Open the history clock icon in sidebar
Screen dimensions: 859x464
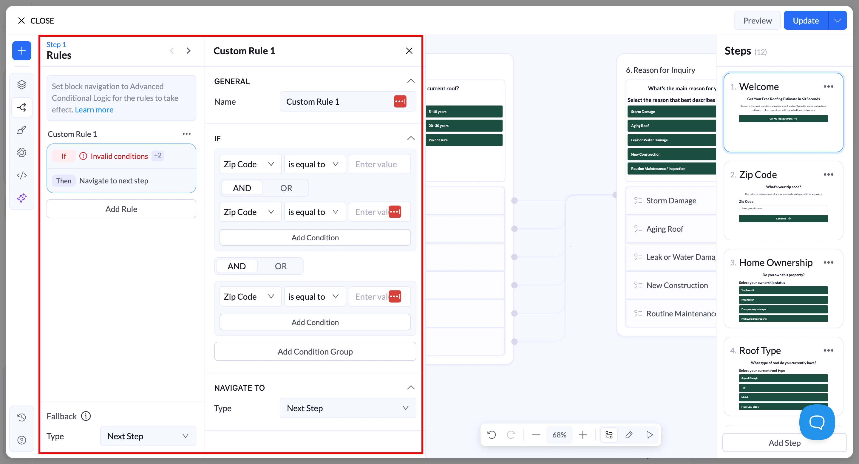pyautogui.click(x=22, y=417)
